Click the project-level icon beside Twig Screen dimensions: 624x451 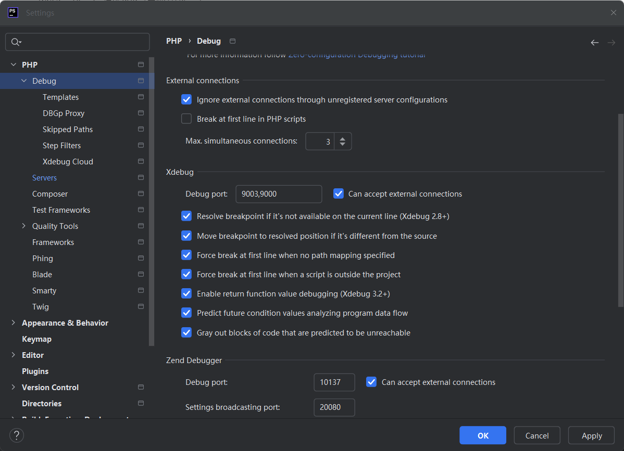pos(141,306)
